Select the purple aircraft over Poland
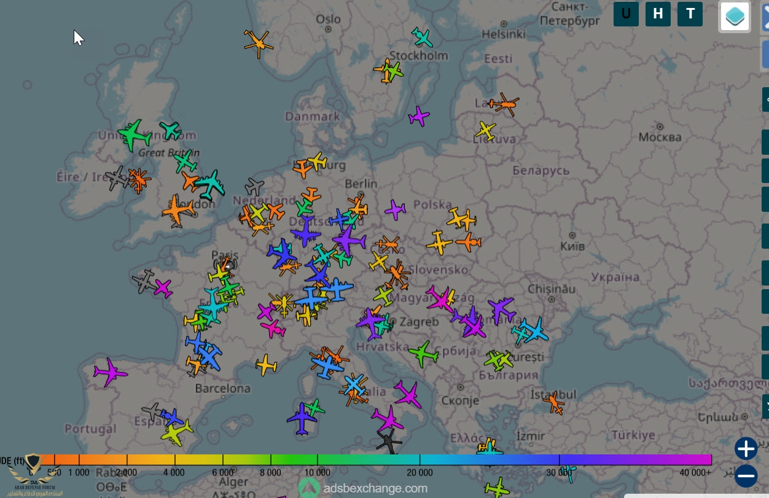 396,210
